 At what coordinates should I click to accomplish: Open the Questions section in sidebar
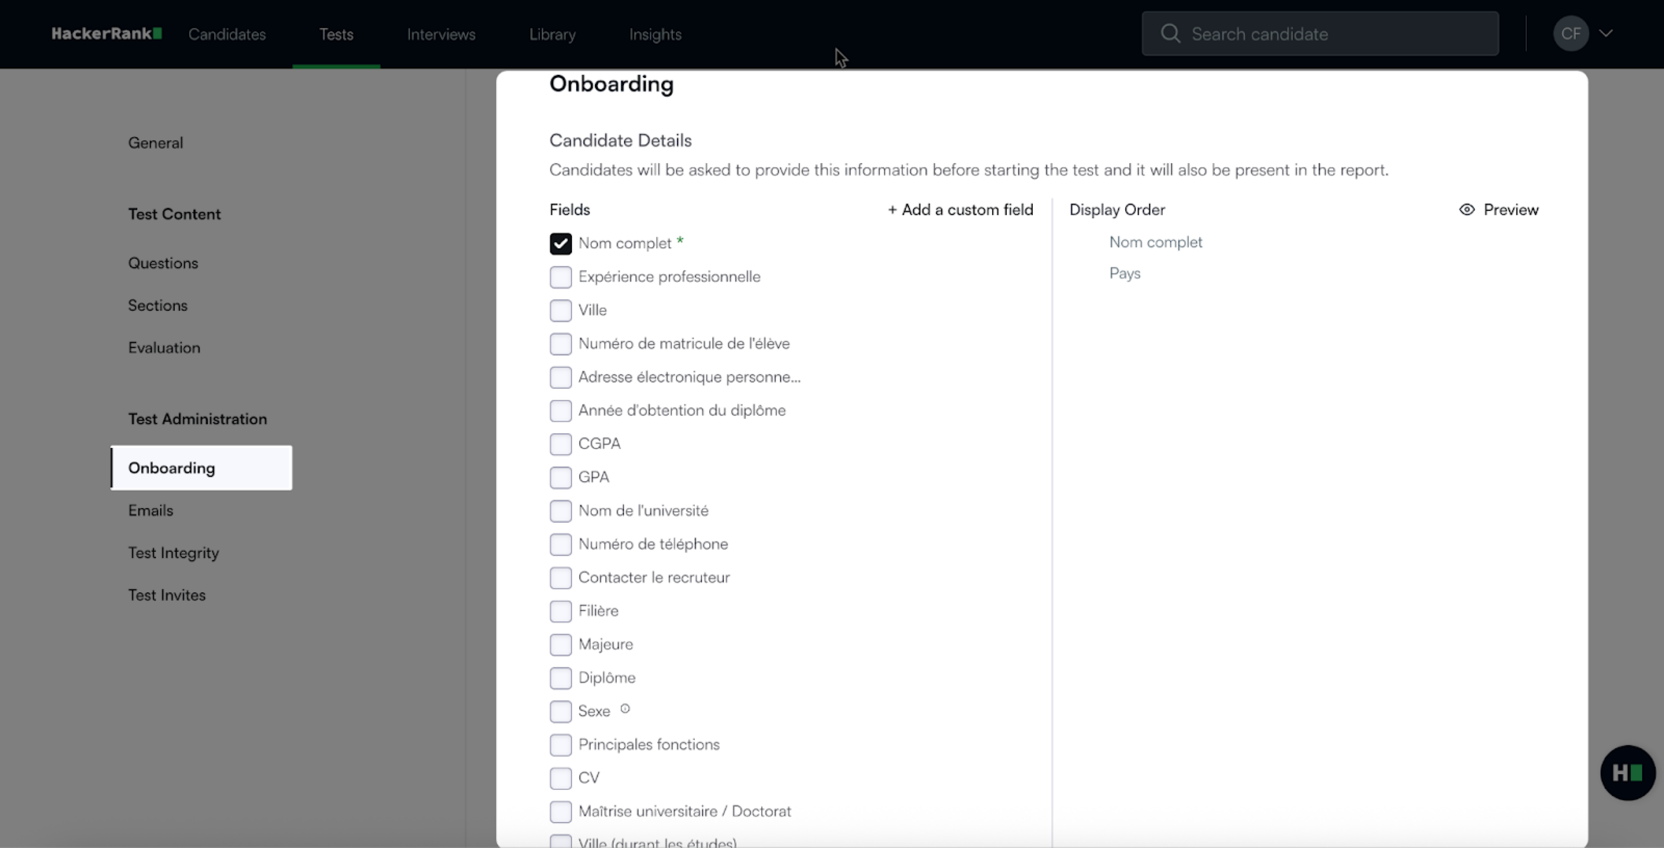(163, 263)
